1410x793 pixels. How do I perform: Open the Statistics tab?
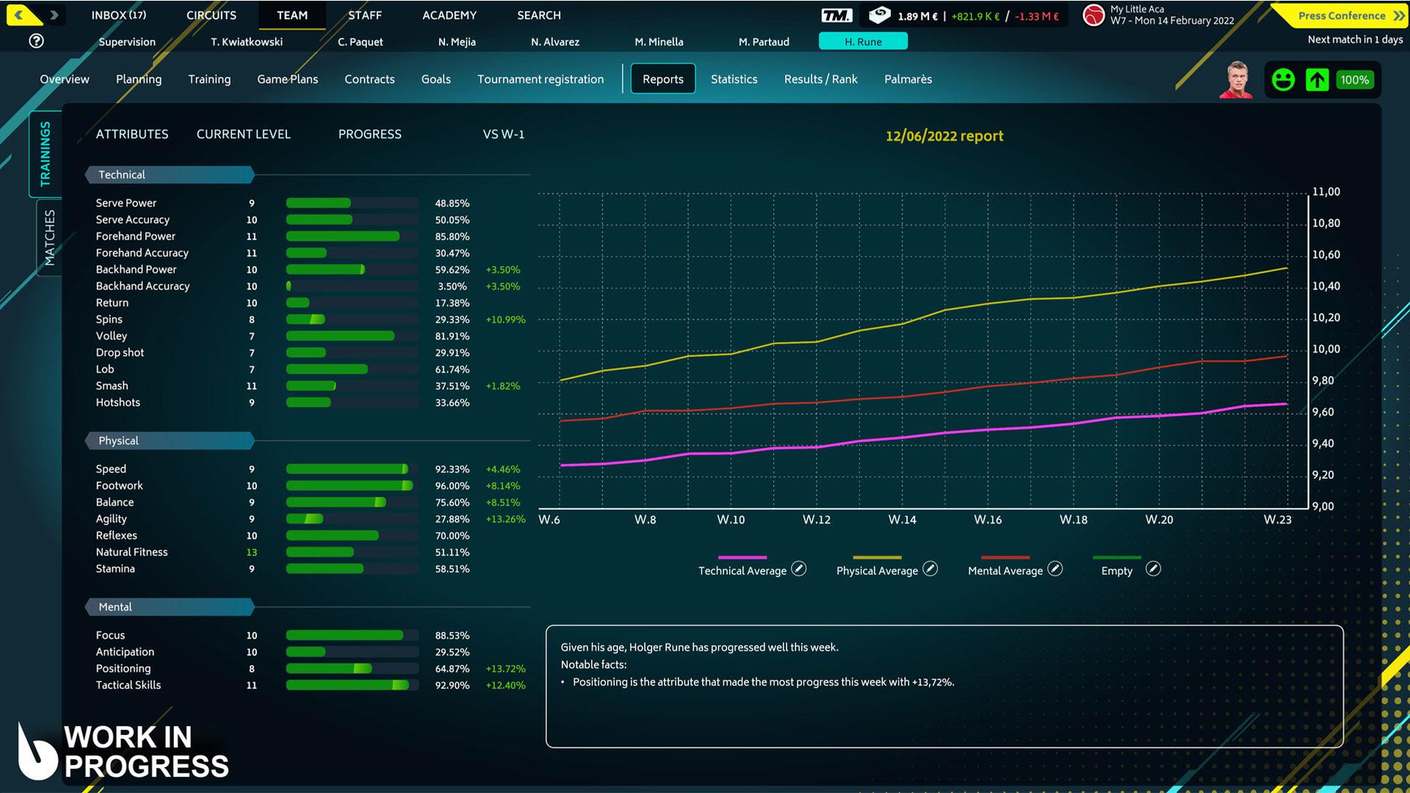[x=734, y=79]
